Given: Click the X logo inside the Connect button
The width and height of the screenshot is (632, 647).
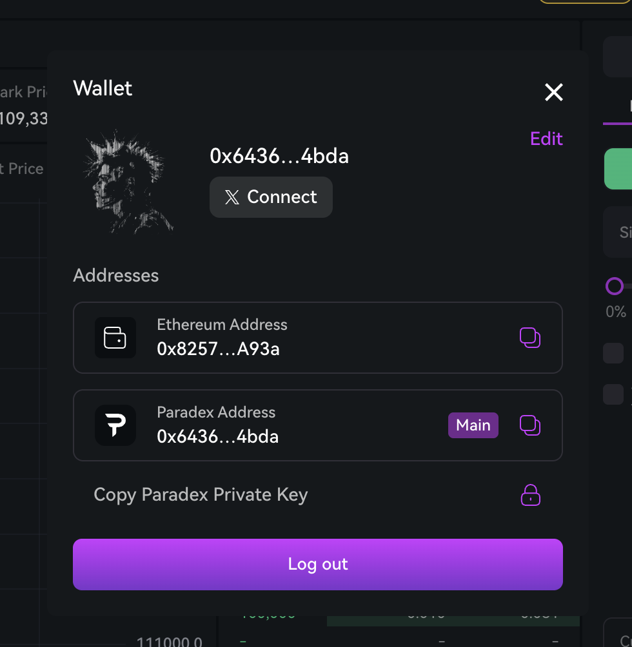Looking at the screenshot, I should pyautogui.click(x=232, y=197).
